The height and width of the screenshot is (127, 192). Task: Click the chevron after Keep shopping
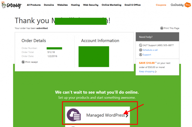pos(156,72)
